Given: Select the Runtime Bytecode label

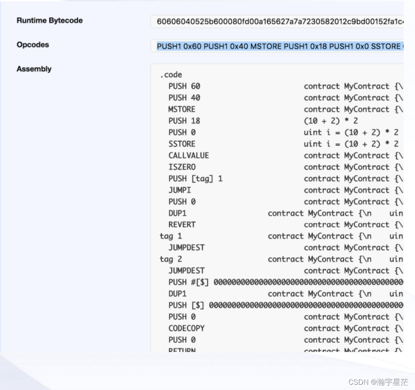Looking at the screenshot, I should pyautogui.click(x=50, y=21).
